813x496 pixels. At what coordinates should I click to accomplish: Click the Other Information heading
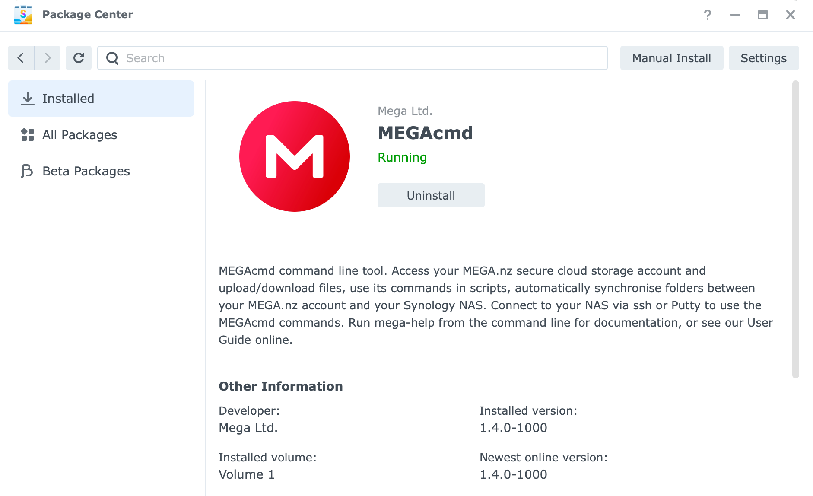[281, 386]
